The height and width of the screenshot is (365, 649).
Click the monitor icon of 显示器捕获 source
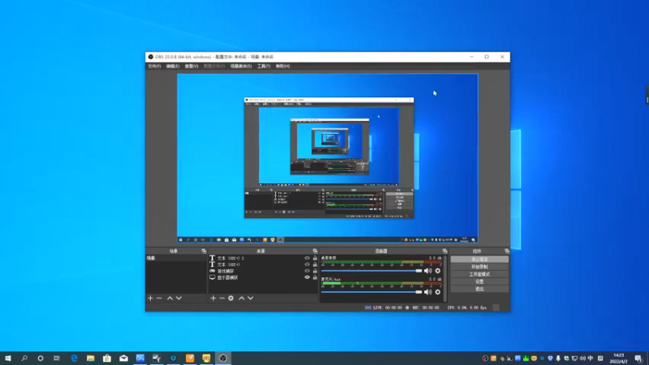[213, 277]
